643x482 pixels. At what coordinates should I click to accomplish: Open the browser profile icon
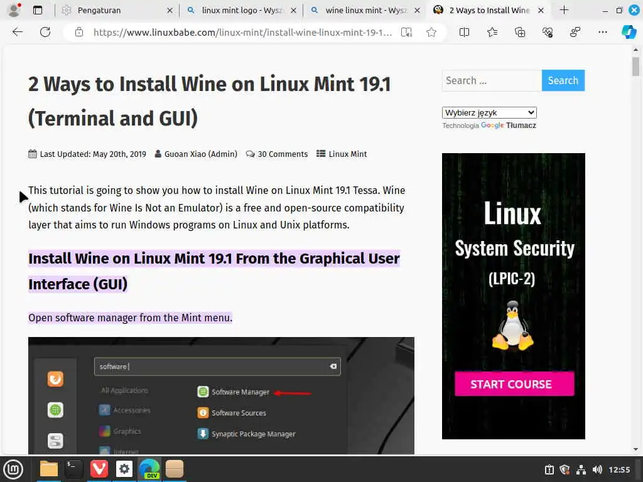(14, 10)
